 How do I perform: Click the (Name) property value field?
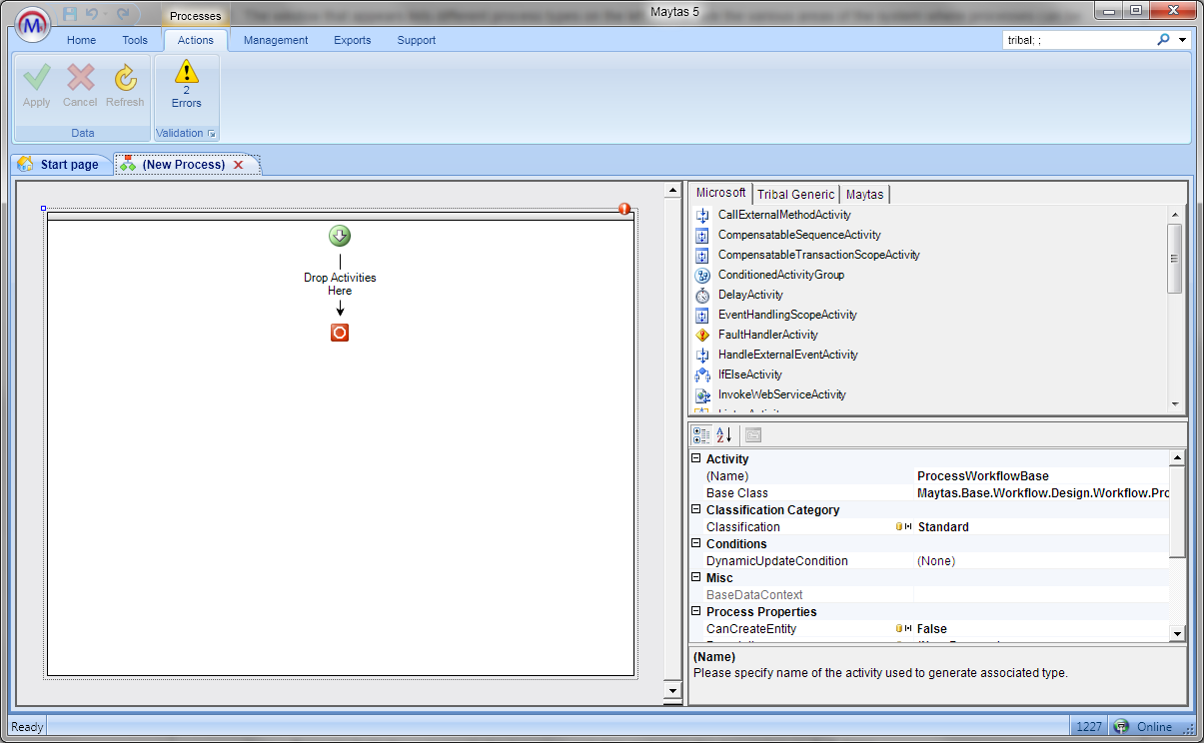pos(1039,476)
